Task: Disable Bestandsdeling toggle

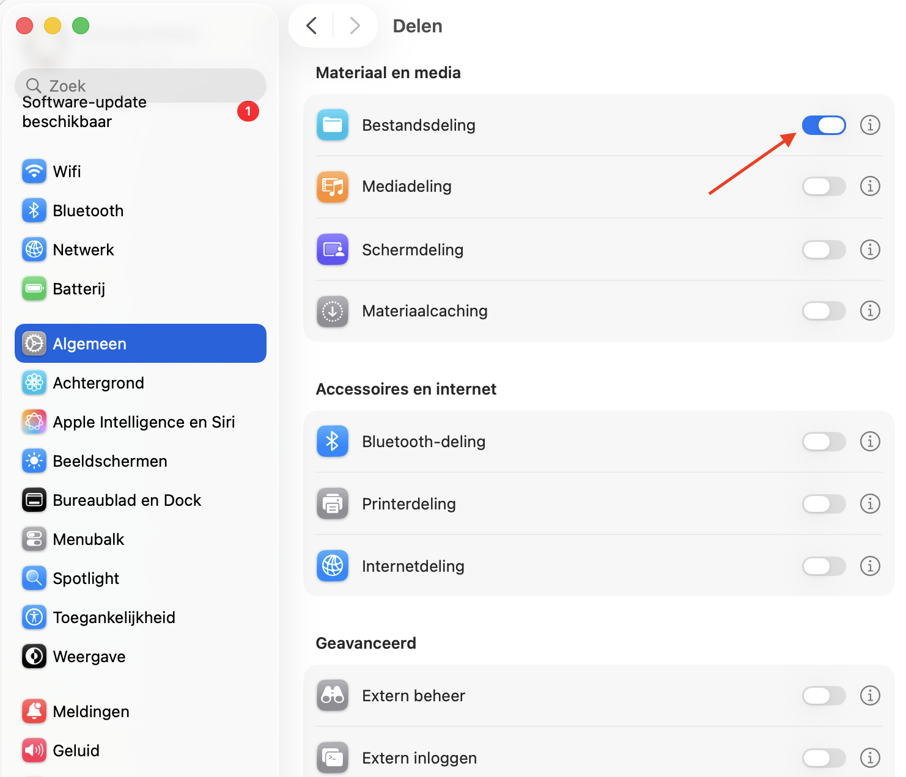Action: (x=823, y=125)
